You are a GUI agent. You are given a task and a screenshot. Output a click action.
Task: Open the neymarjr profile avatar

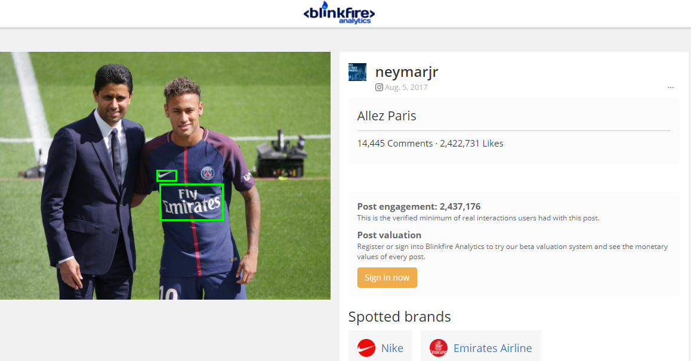click(357, 72)
